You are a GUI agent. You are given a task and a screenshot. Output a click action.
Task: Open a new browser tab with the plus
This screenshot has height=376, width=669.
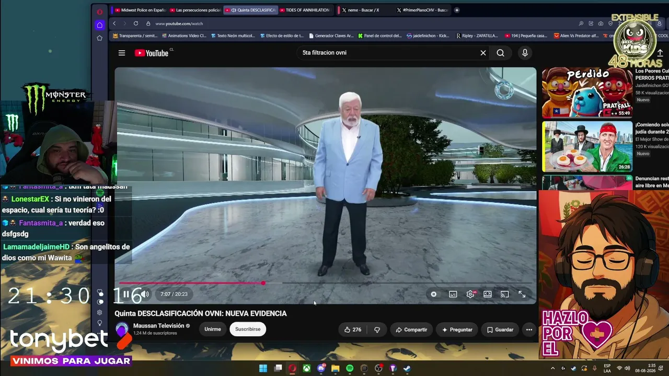pos(457,10)
